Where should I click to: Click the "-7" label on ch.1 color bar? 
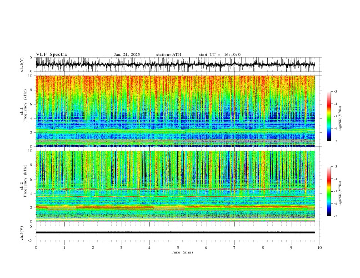[x=335, y=141]
